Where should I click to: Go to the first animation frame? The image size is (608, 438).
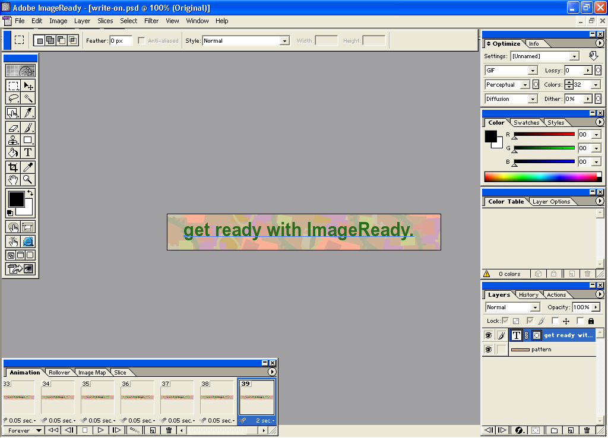pos(53,430)
